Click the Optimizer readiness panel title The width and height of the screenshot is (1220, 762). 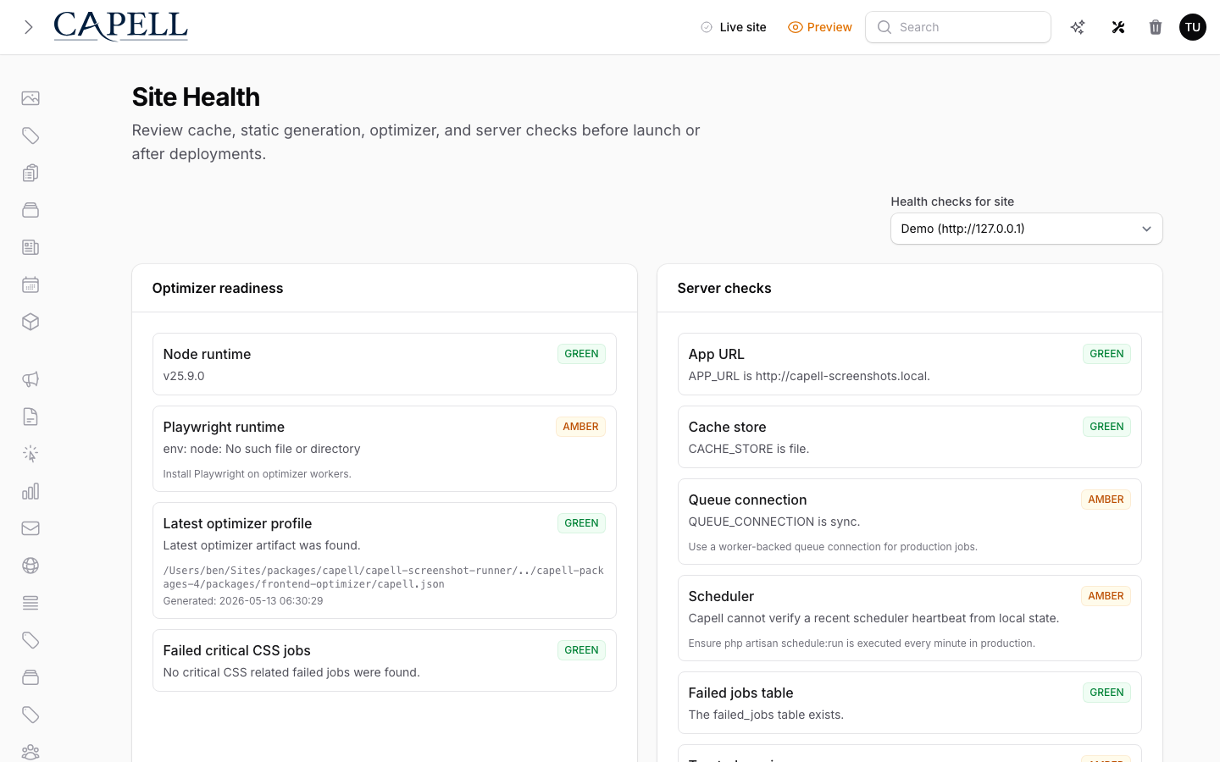[x=218, y=288]
